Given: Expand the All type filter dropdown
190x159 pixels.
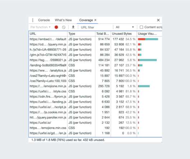Looking at the screenshot, I should [125, 27].
